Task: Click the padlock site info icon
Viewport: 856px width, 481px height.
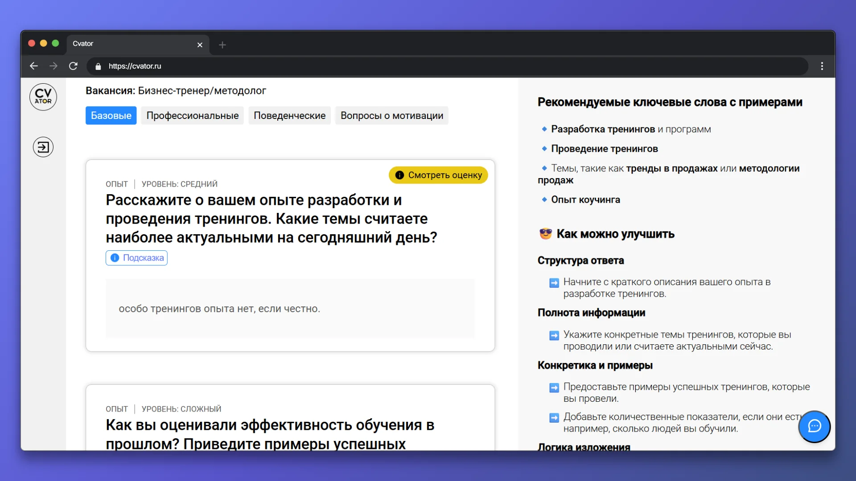Action: [98, 66]
